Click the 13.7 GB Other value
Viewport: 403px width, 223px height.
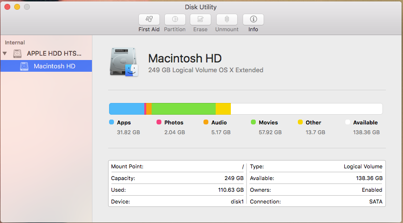click(315, 132)
